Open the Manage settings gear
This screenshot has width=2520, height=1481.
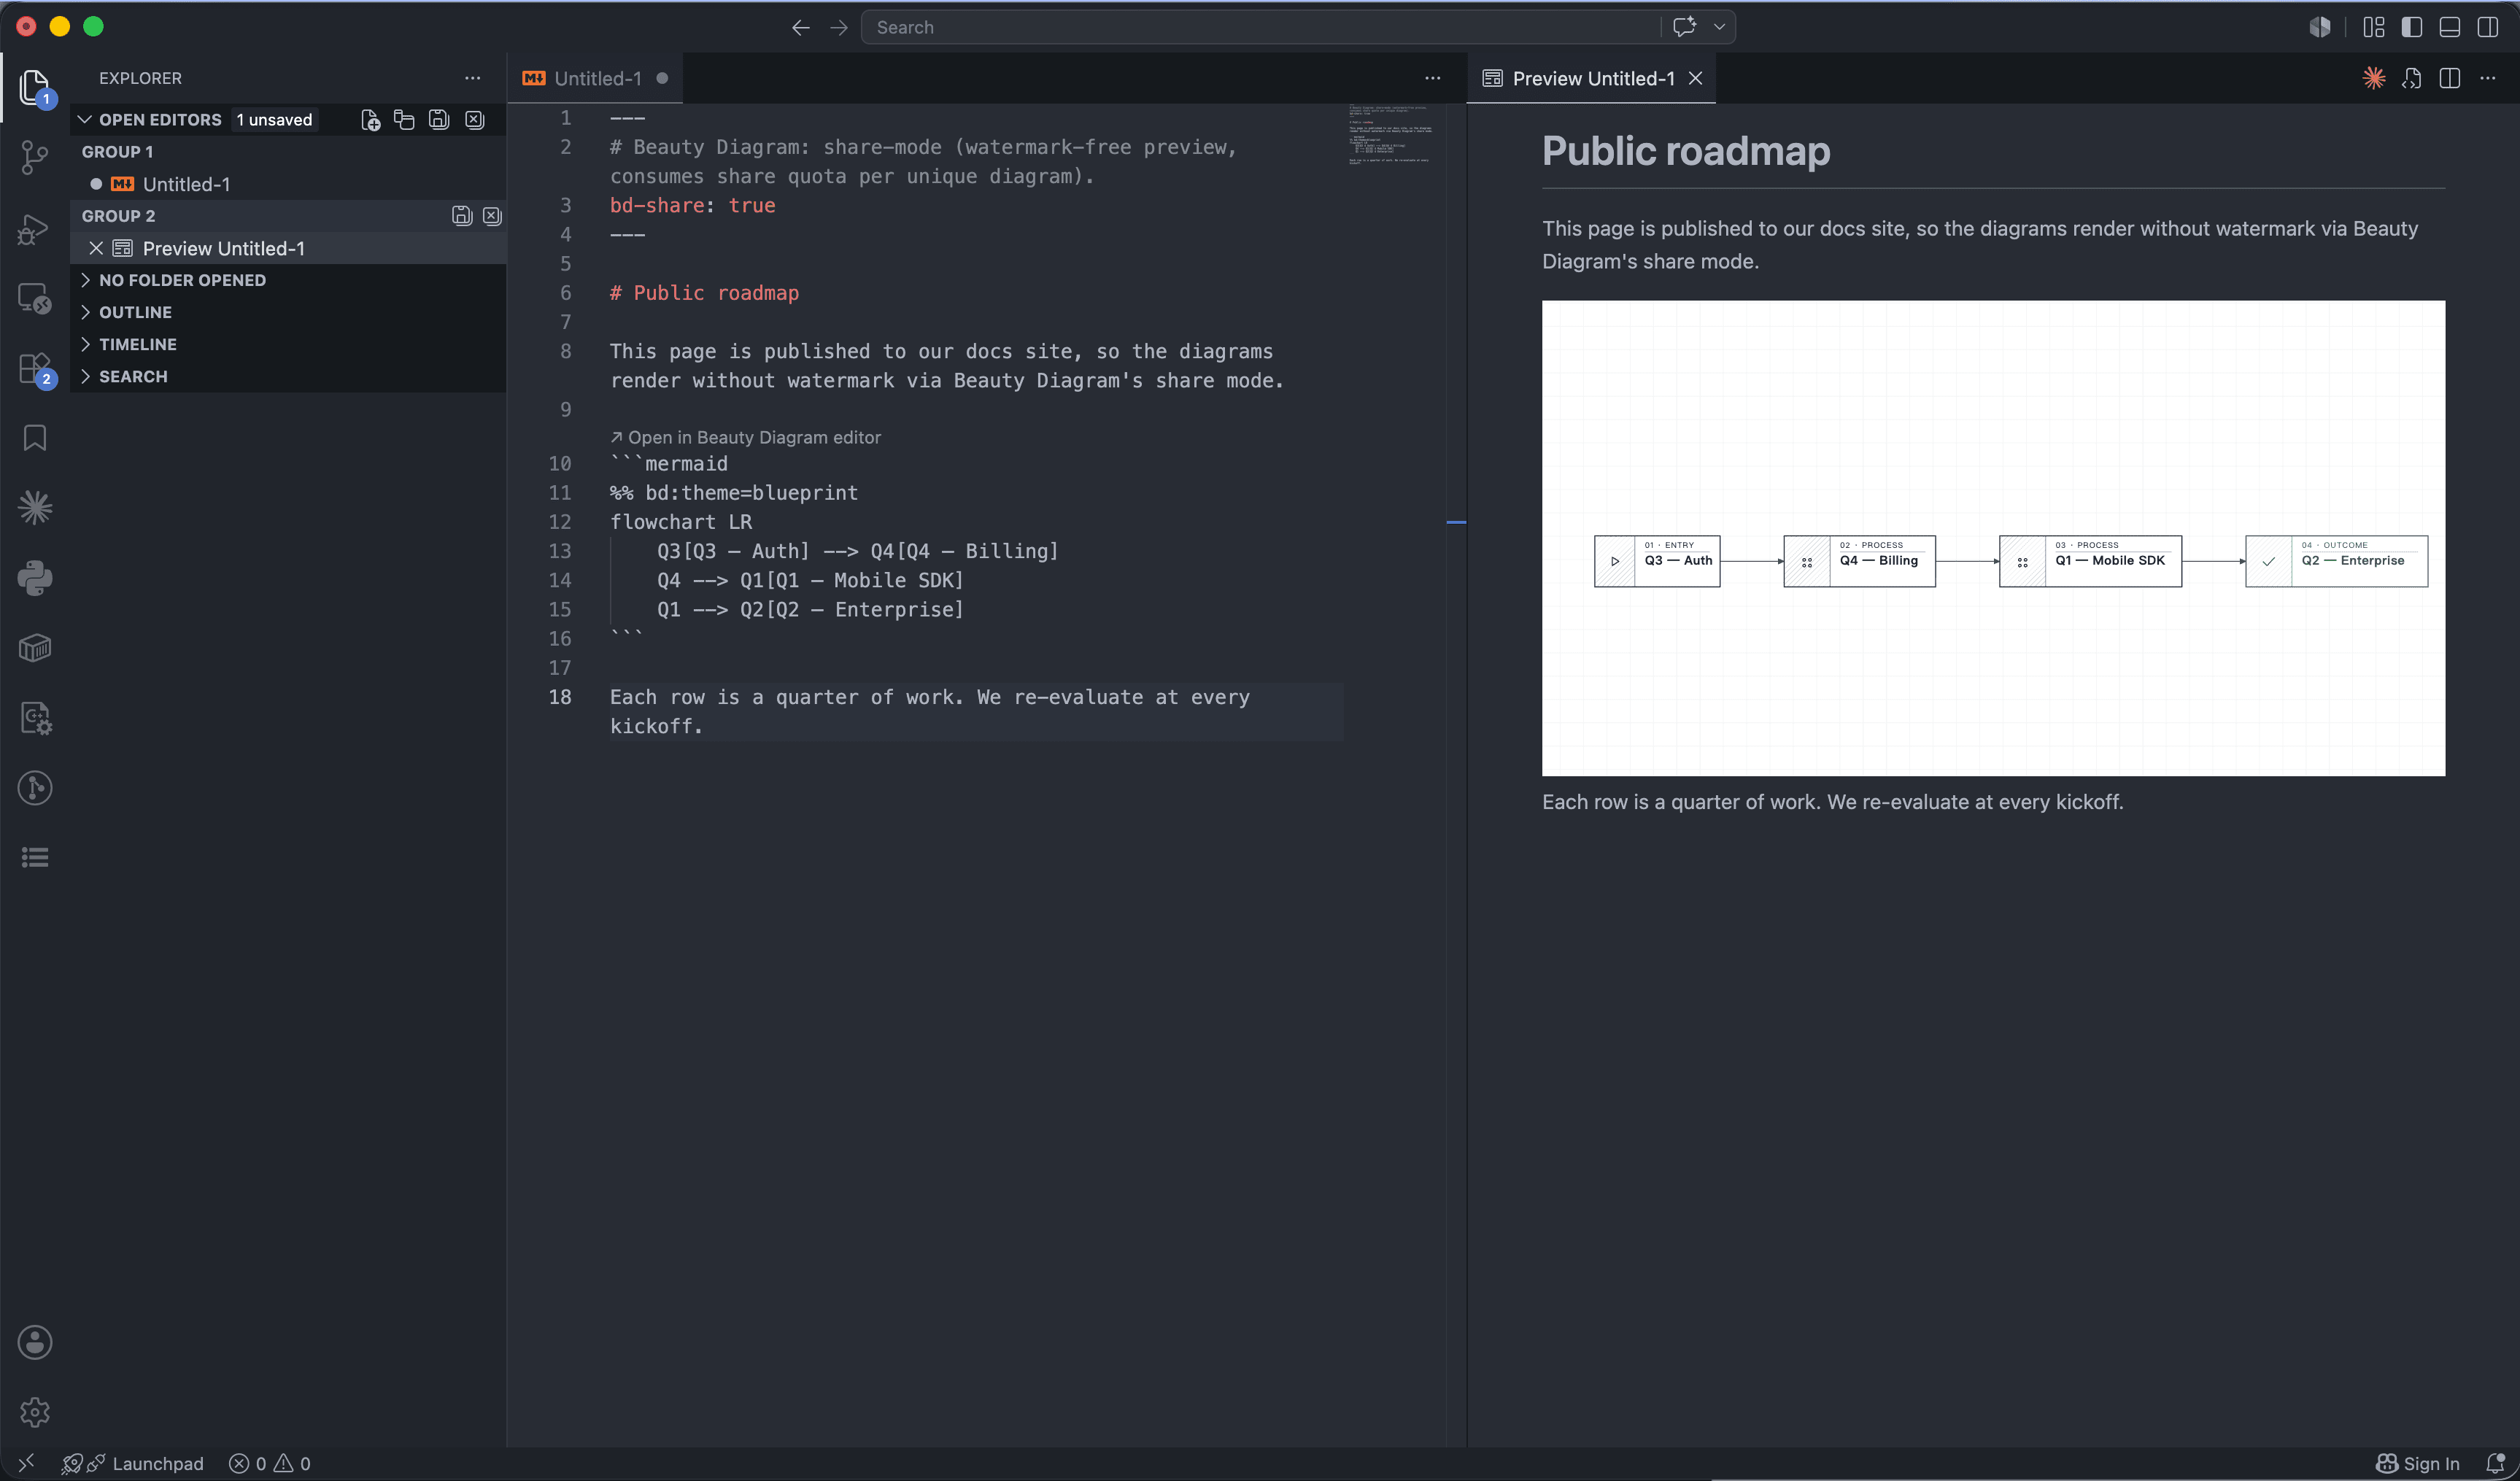coord(35,1412)
